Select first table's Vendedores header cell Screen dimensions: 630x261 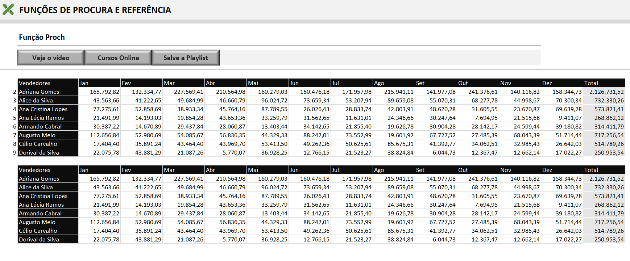(x=48, y=83)
